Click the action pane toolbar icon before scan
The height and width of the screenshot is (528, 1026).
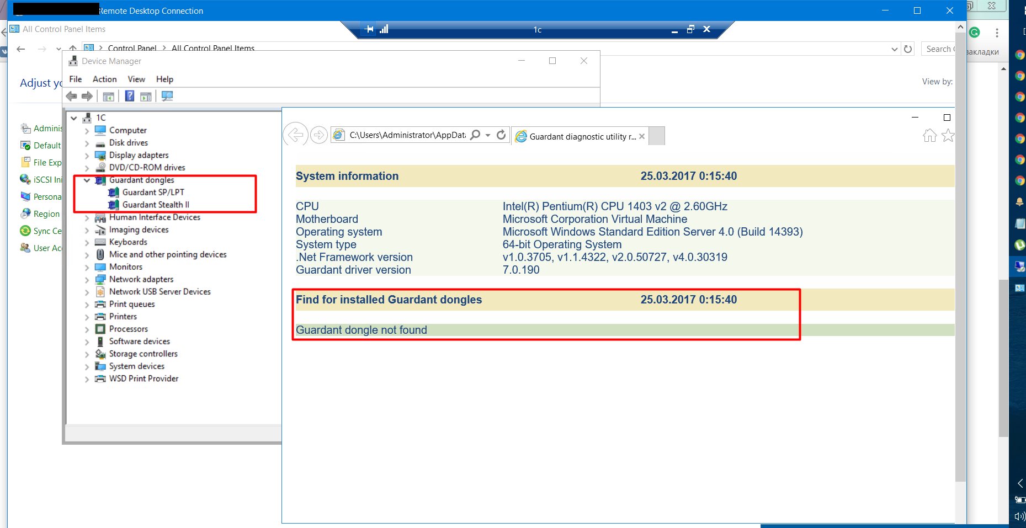[146, 97]
